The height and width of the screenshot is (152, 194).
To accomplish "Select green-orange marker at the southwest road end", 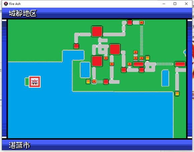I will click(88, 82).
